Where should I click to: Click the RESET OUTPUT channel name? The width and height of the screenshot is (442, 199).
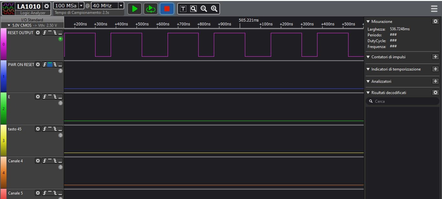point(21,33)
